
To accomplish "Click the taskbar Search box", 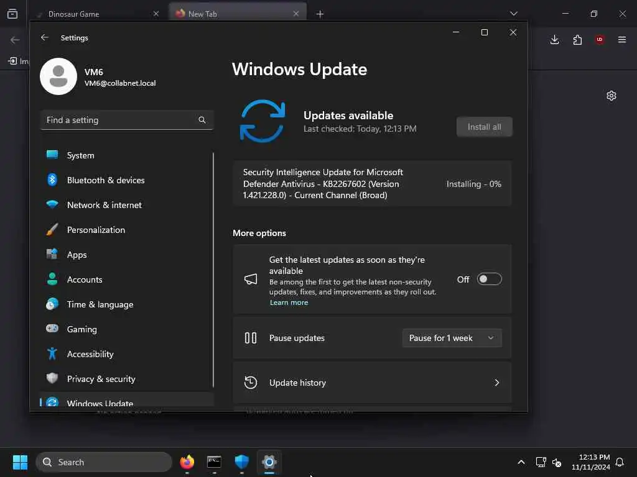I will coord(104,462).
